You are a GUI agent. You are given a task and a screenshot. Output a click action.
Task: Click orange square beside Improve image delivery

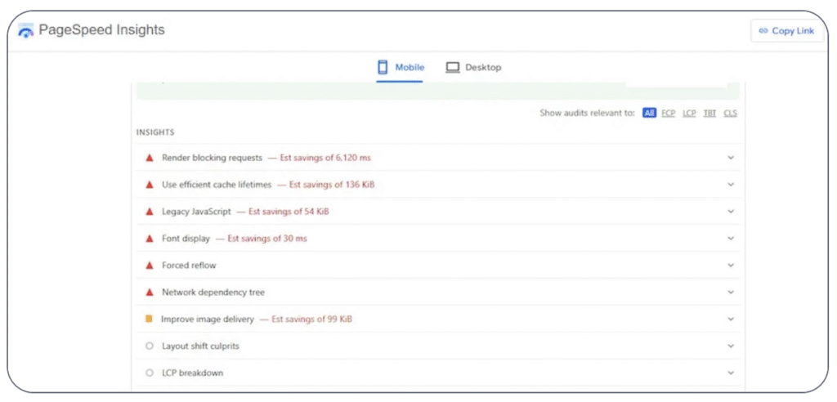click(x=149, y=319)
